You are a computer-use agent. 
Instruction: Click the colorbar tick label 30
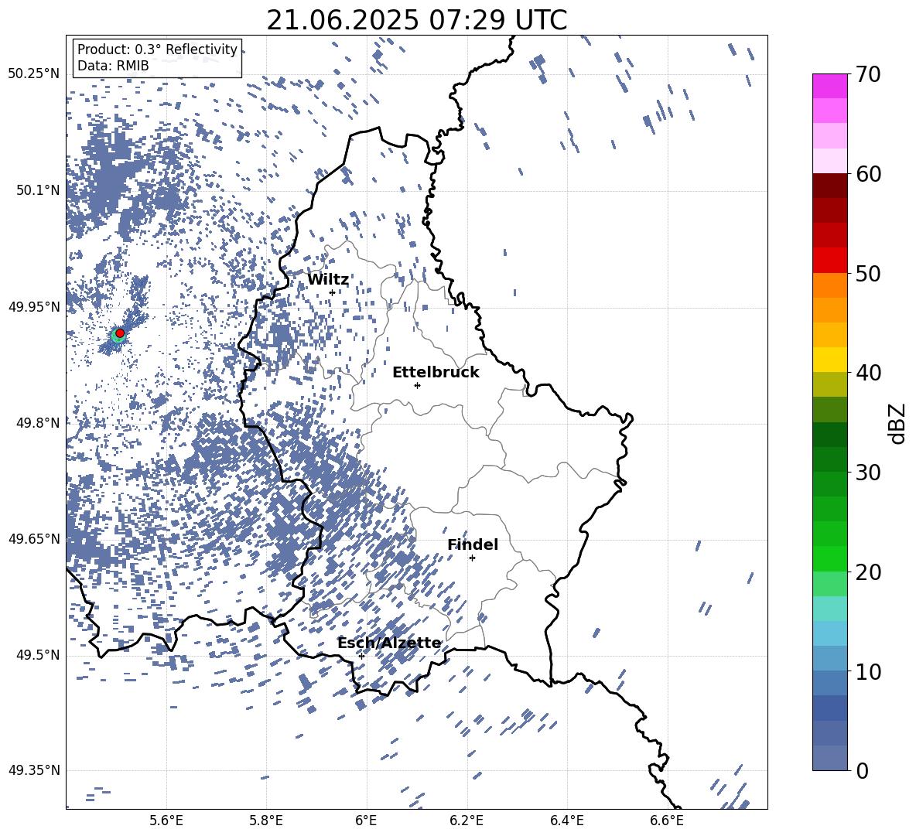pos(868,472)
